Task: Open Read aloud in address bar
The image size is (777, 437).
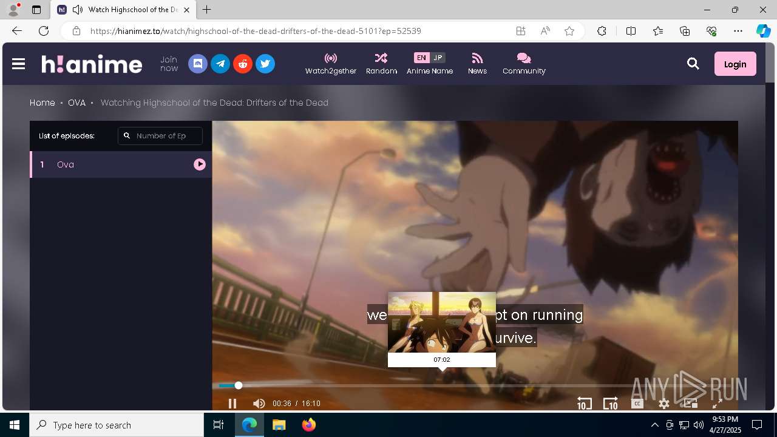Action: pyautogui.click(x=545, y=31)
